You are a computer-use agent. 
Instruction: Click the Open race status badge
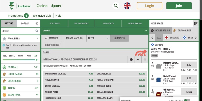pyautogui.click(x=154, y=56)
